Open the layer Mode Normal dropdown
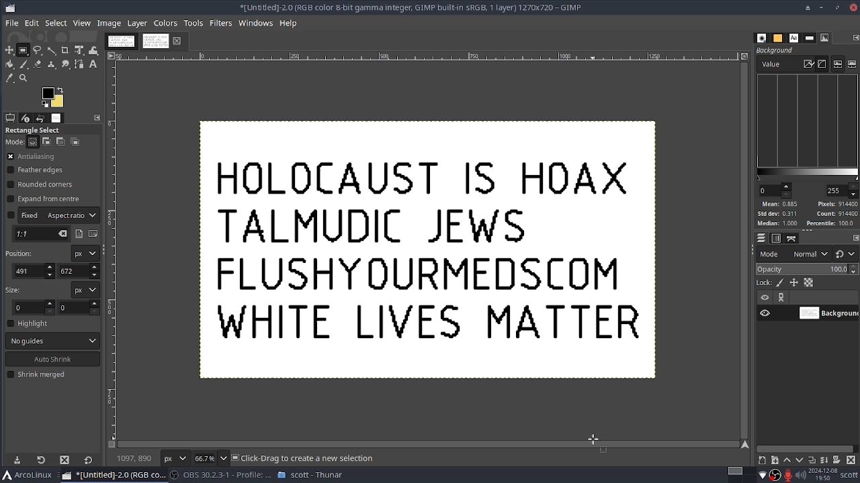This screenshot has height=483, width=860. 810,254
